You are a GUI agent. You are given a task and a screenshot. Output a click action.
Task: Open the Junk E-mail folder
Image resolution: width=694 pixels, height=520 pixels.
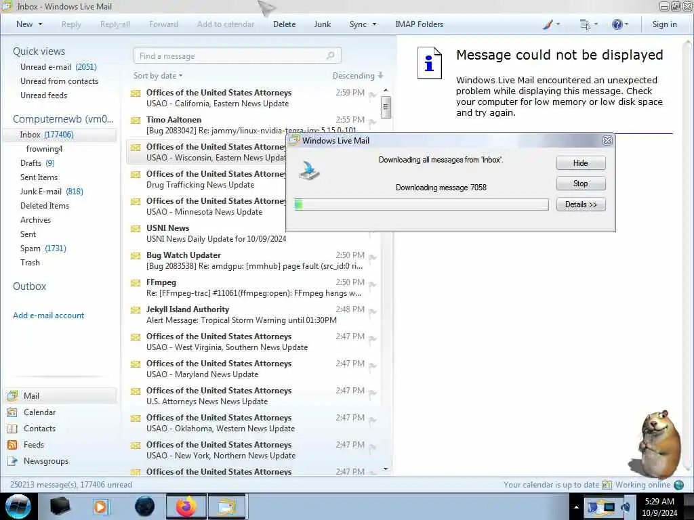point(52,192)
